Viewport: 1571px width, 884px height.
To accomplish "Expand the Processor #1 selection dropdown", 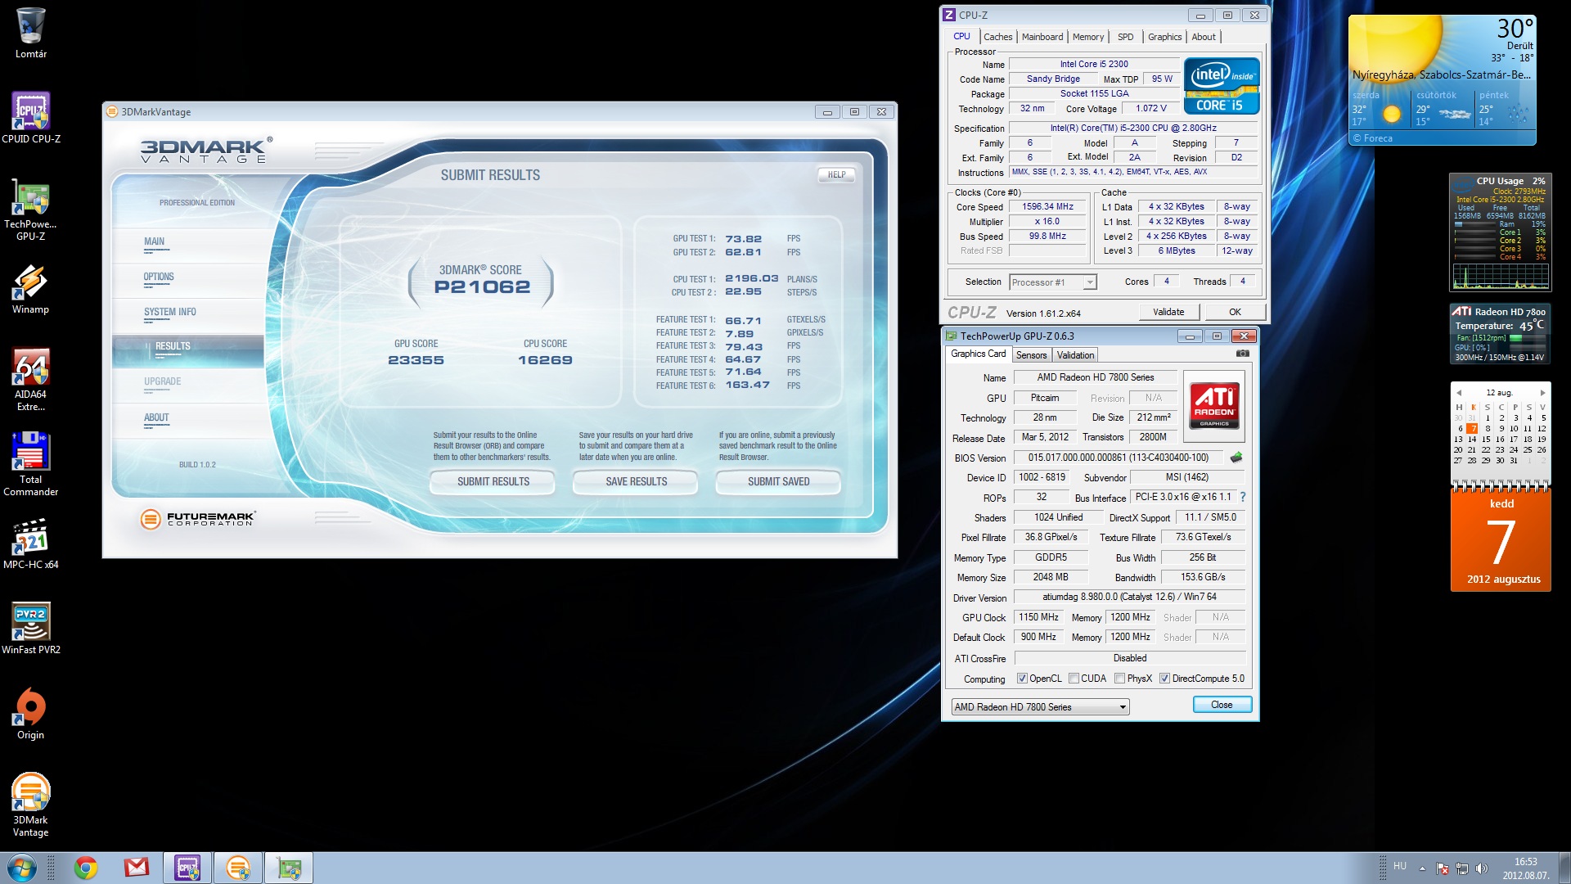I will click(x=1089, y=282).
